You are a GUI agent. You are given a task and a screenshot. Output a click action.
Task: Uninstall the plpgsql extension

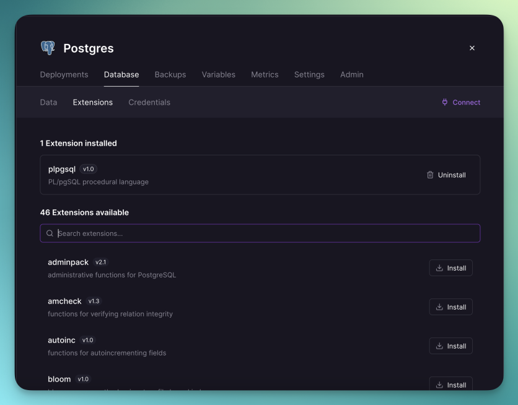(x=446, y=175)
